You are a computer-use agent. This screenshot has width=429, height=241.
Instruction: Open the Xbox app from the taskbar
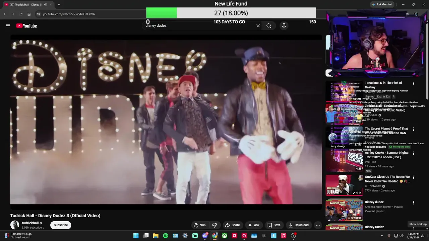(x=225, y=236)
